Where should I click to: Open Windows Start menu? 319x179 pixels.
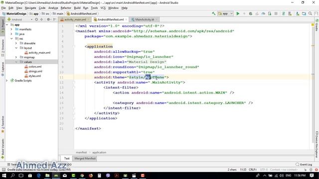click(x=4, y=176)
